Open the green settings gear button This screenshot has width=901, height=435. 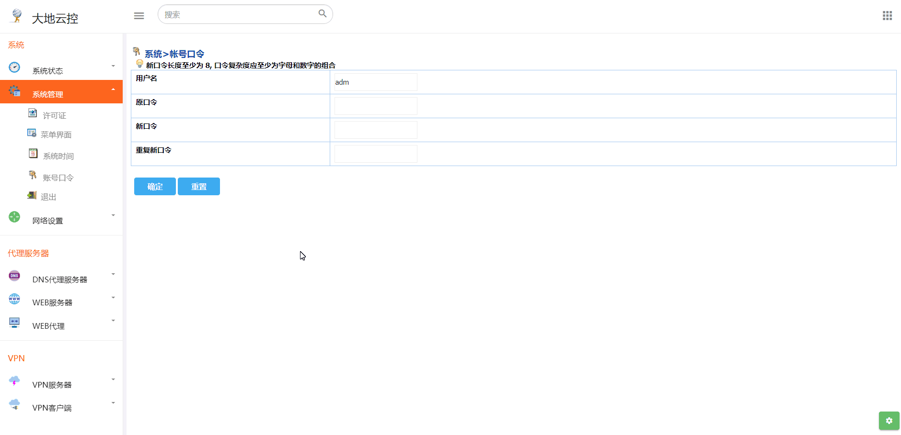889,421
